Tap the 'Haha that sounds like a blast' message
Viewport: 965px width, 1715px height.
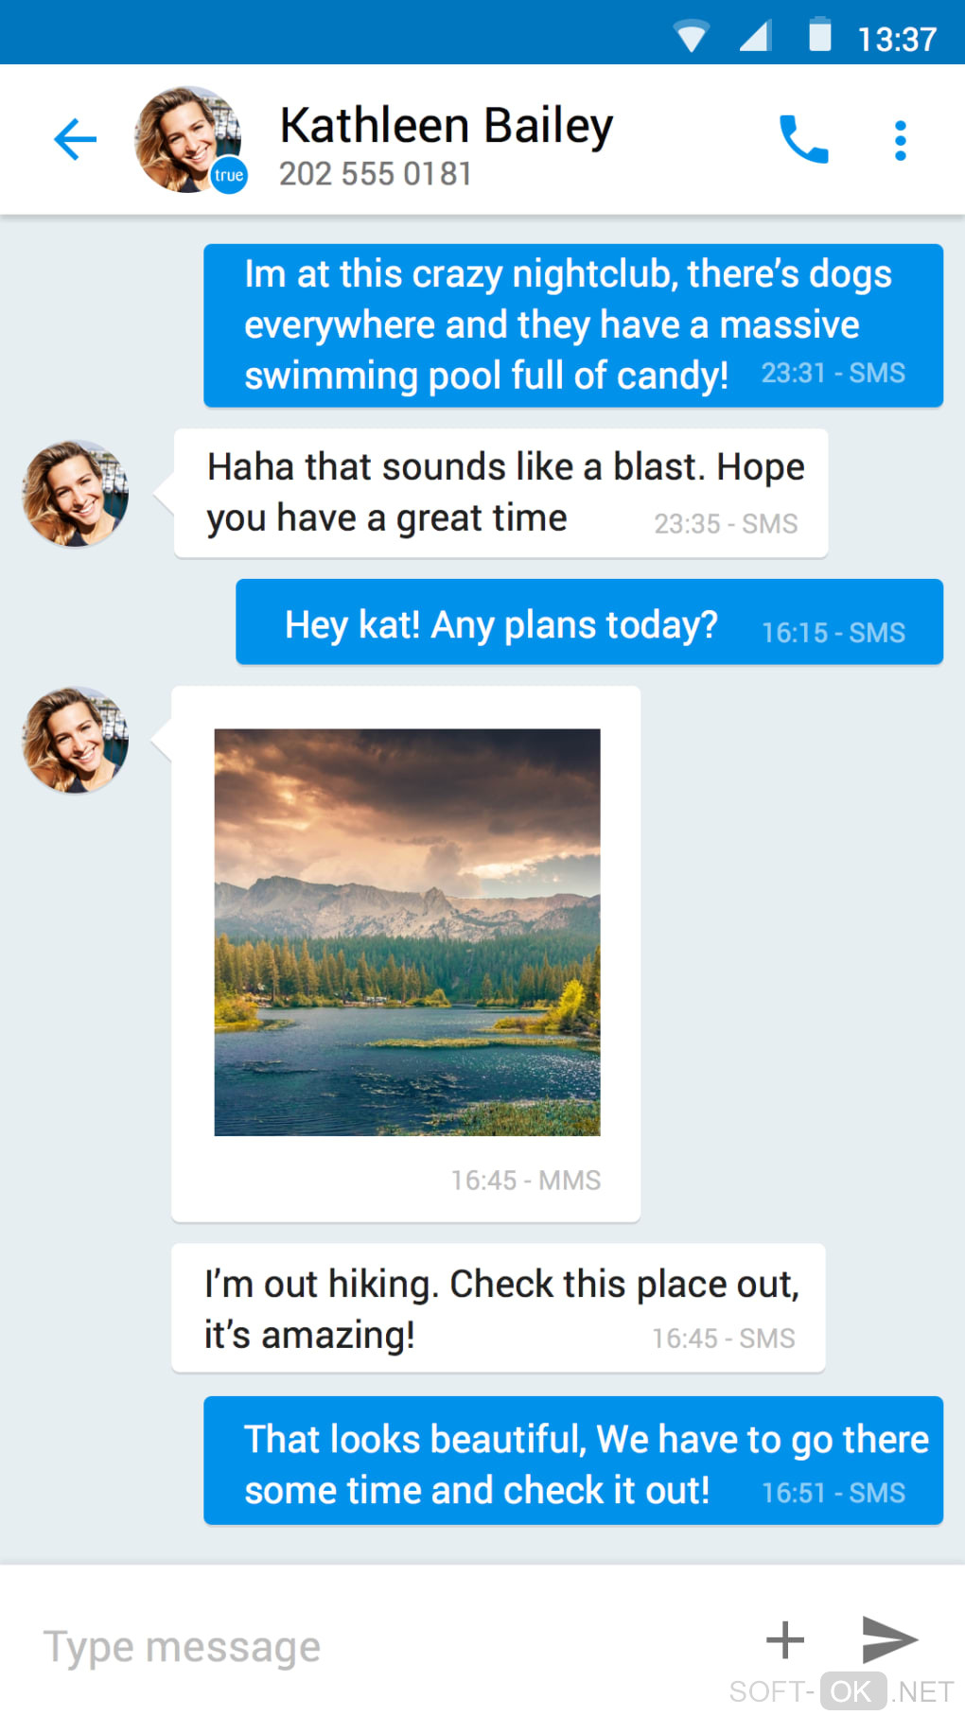tap(500, 493)
